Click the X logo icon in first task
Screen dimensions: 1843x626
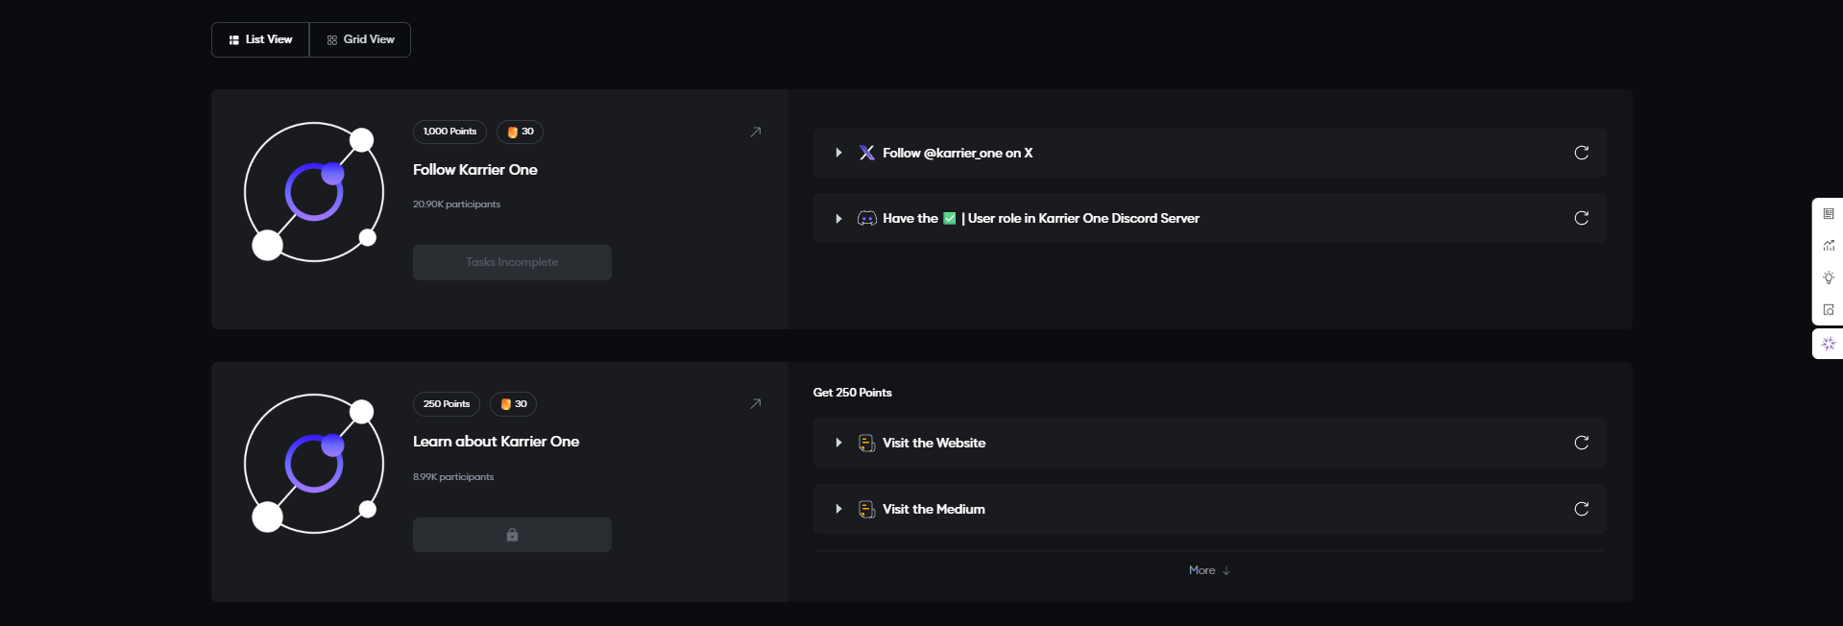pyautogui.click(x=866, y=153)
